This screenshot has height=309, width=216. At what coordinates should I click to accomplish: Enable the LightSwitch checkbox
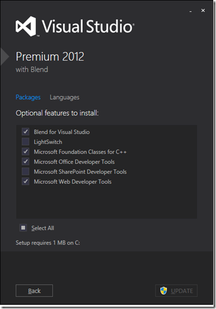click(26, 142)
